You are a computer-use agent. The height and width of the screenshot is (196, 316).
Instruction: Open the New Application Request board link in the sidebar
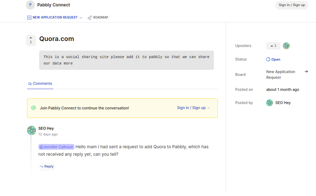(x=280, y=74)
